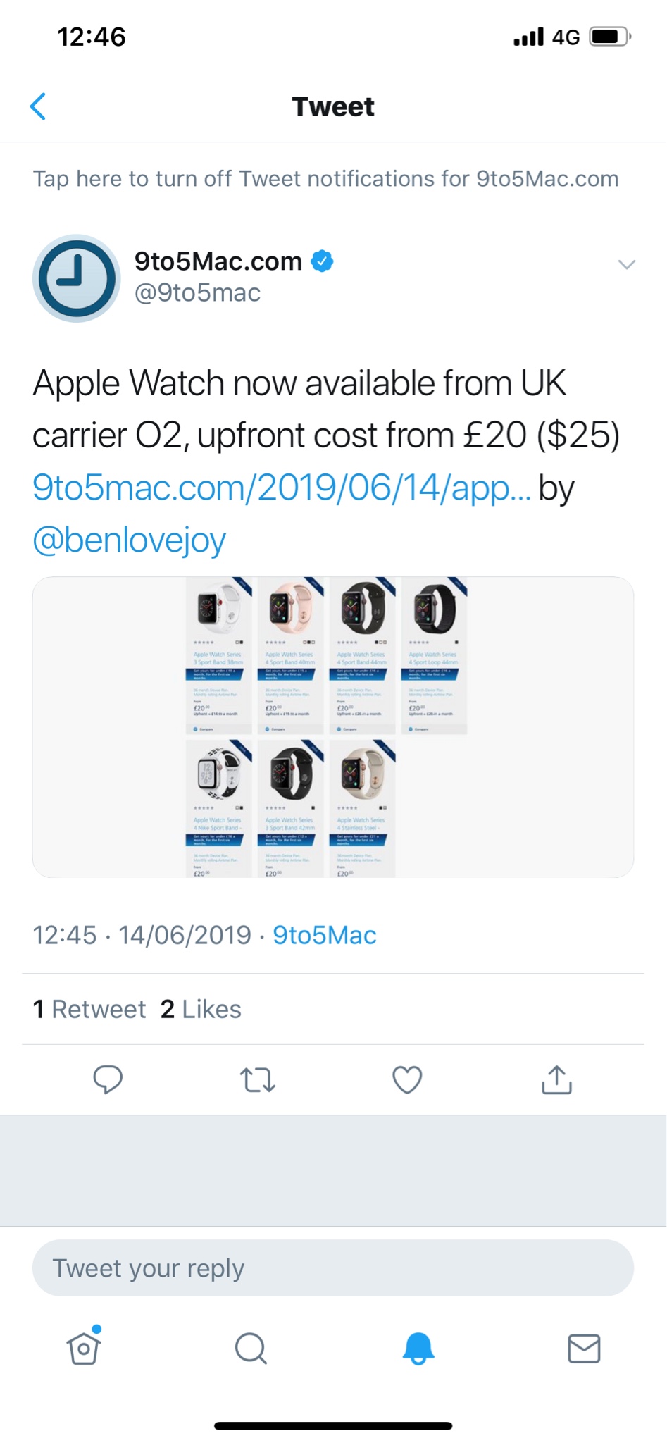Tap the Tweet your reply field
This screenshot has height=1443, width=667.
(x=333, y=1268)
